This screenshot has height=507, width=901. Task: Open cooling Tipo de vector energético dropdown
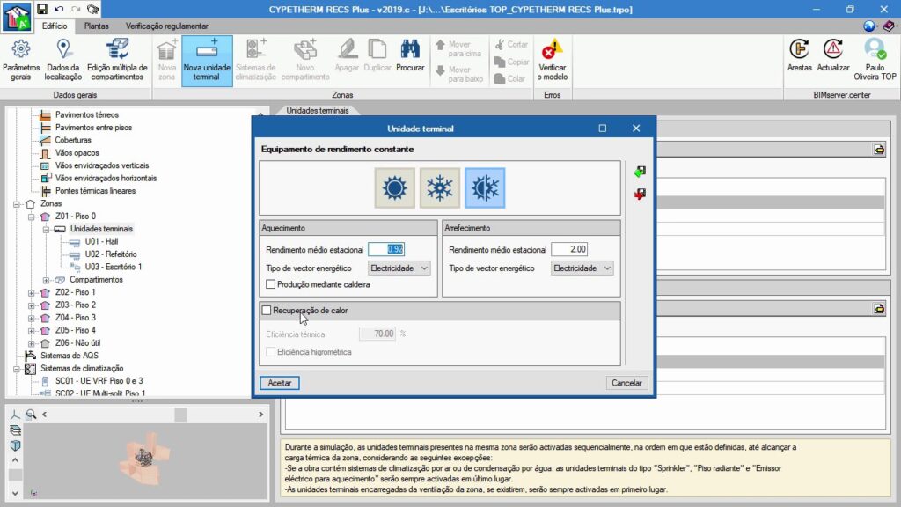point(582,268)
